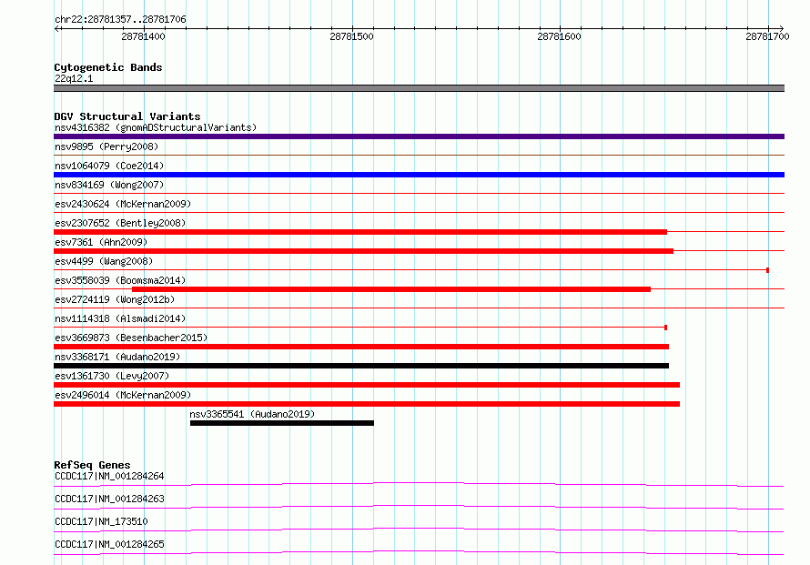Click the left arrow of the coordinate ruler
810x565 pixels.
56,28
